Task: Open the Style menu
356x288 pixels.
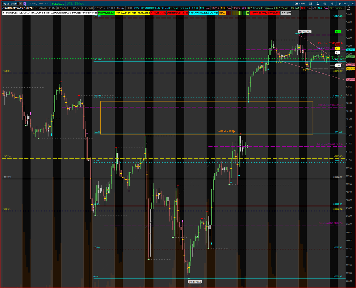Action: click(344, 4)
